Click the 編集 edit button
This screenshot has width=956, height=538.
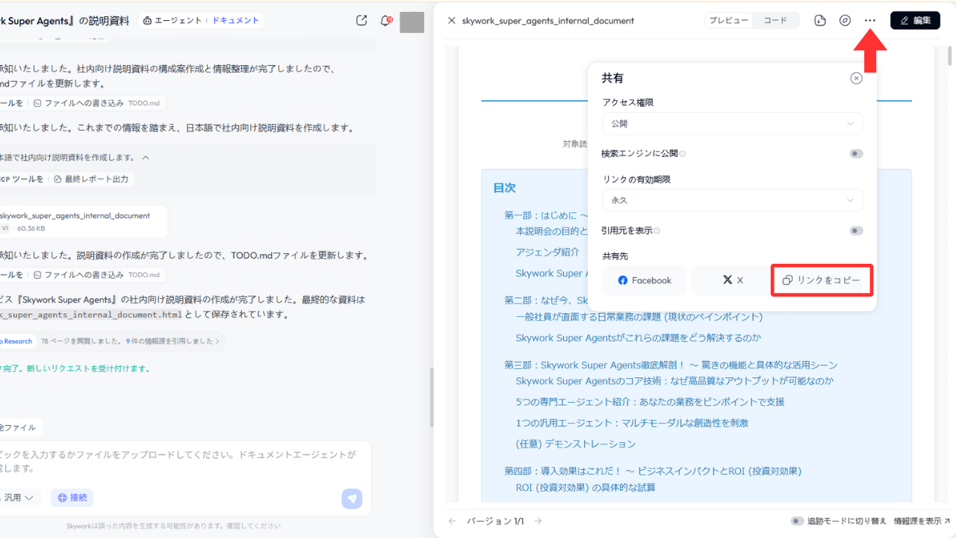point(915,20)
